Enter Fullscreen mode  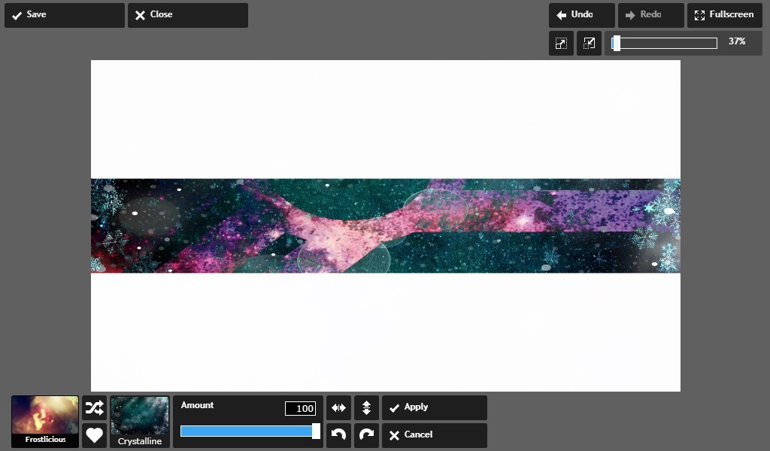[x=724, y=15]
